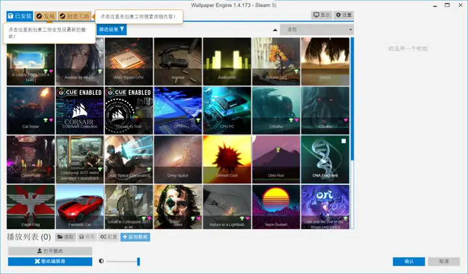The width and height of the screenshot is (468, 274).
Task: Launch the 壁纸编辑器 wallpaper editor
Action: pos(50,261)
